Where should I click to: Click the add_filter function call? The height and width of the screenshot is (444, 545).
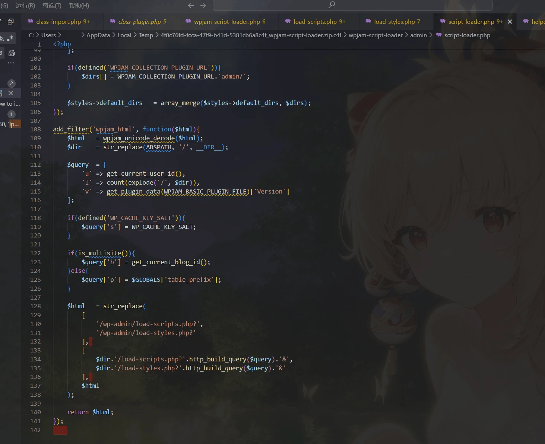coord(71,130)
